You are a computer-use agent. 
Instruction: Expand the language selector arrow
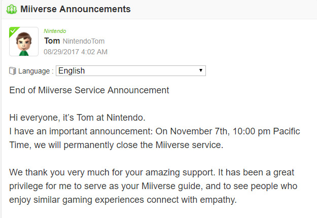click(x=200, y=70)
